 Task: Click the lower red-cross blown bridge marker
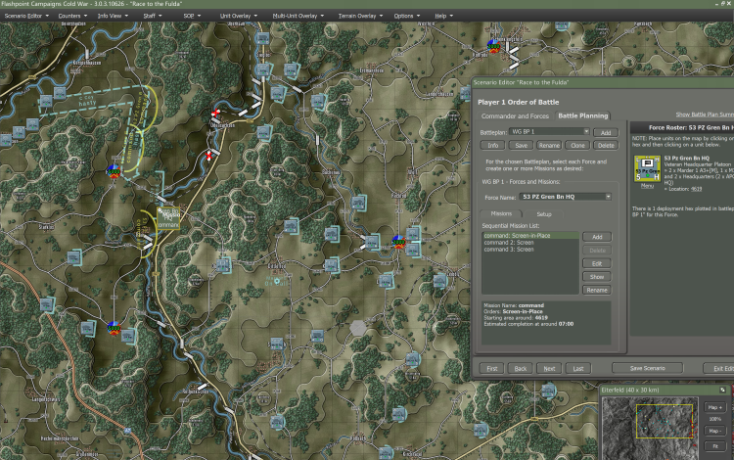point(208,156)
